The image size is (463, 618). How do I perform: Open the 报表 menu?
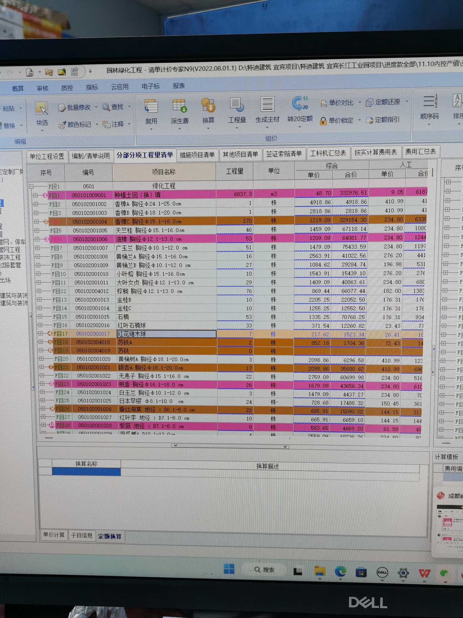tap(179, 86)
